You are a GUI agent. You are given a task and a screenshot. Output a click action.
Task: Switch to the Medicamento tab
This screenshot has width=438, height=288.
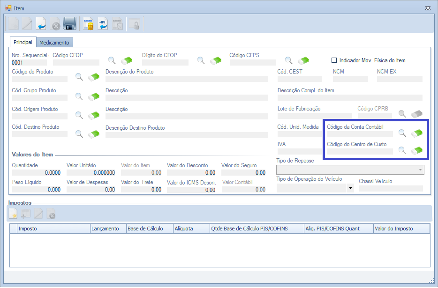[54, 43]
